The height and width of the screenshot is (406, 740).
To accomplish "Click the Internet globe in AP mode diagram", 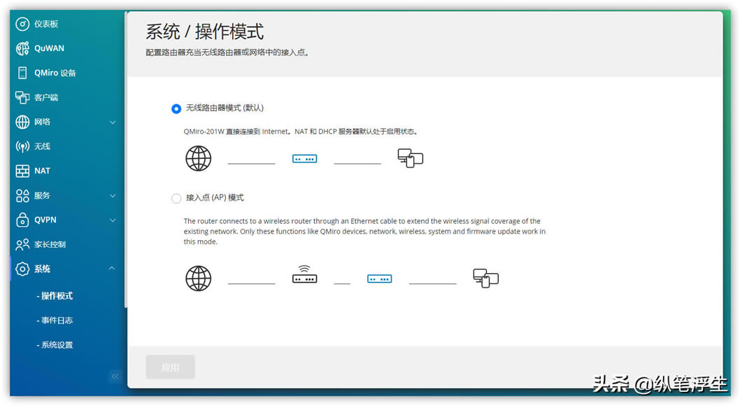I will pos(198,278).
